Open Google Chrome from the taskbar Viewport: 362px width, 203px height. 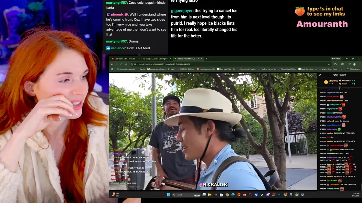point(227,195)
